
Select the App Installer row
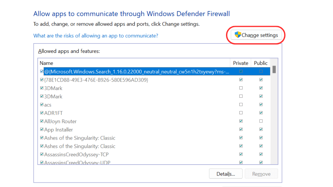tap(59, 130)
